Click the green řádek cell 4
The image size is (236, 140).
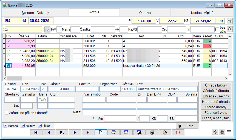coord(207,41)
